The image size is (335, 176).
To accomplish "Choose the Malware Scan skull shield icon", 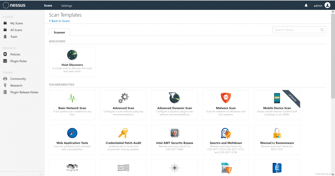I will pos(226,98).
